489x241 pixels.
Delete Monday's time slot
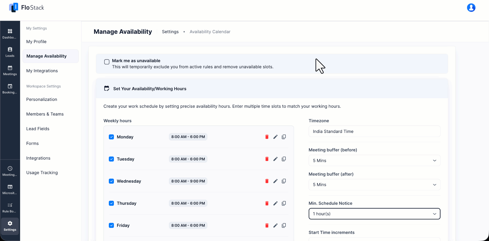point(267,137)
